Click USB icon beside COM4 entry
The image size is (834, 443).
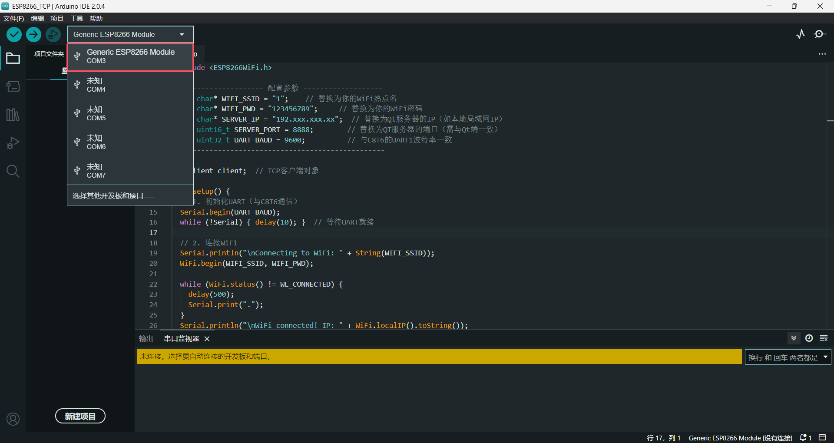[77, 85]
